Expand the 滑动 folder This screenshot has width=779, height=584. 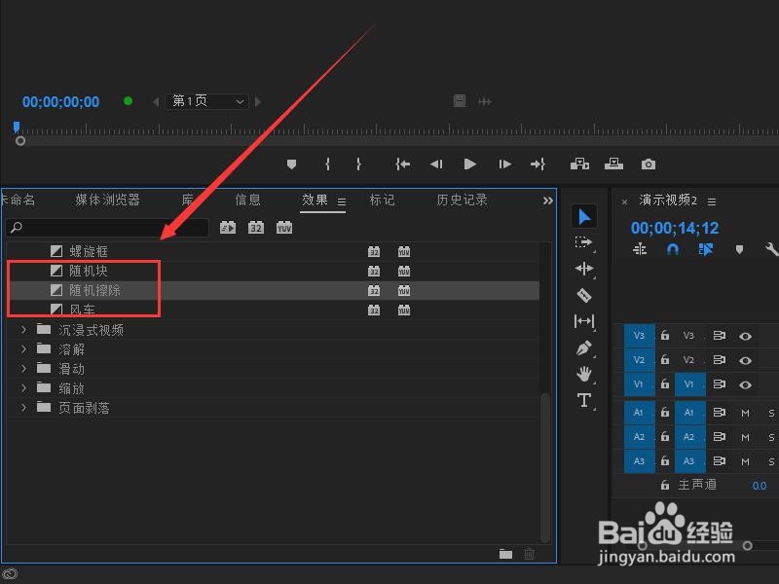[x=23, y=368]
